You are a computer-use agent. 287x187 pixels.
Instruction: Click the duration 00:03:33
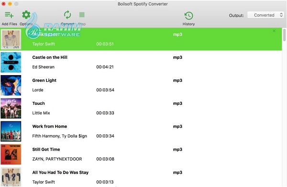(105, 113)
